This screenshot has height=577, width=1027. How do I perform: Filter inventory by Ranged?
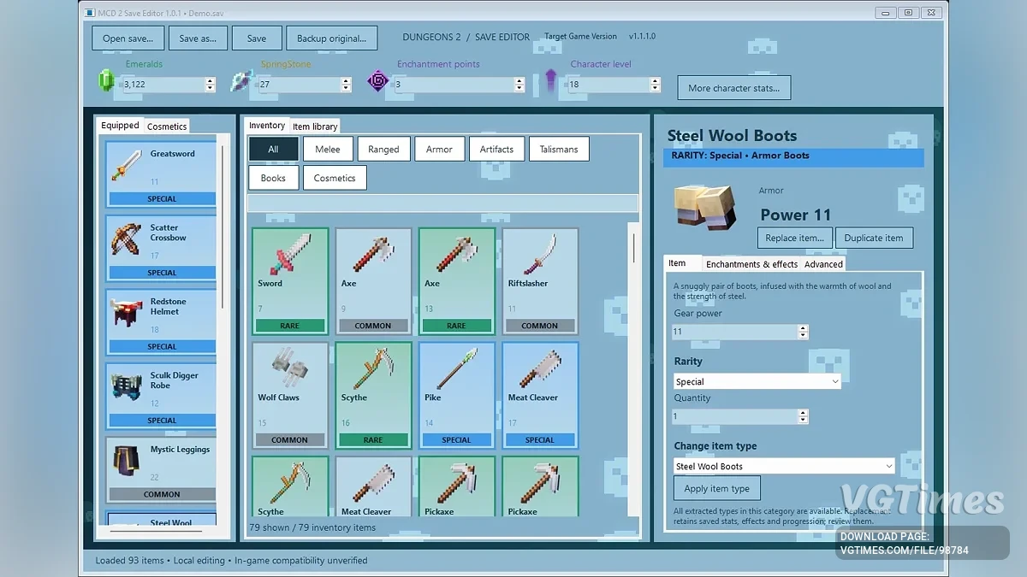pos(383,149)
